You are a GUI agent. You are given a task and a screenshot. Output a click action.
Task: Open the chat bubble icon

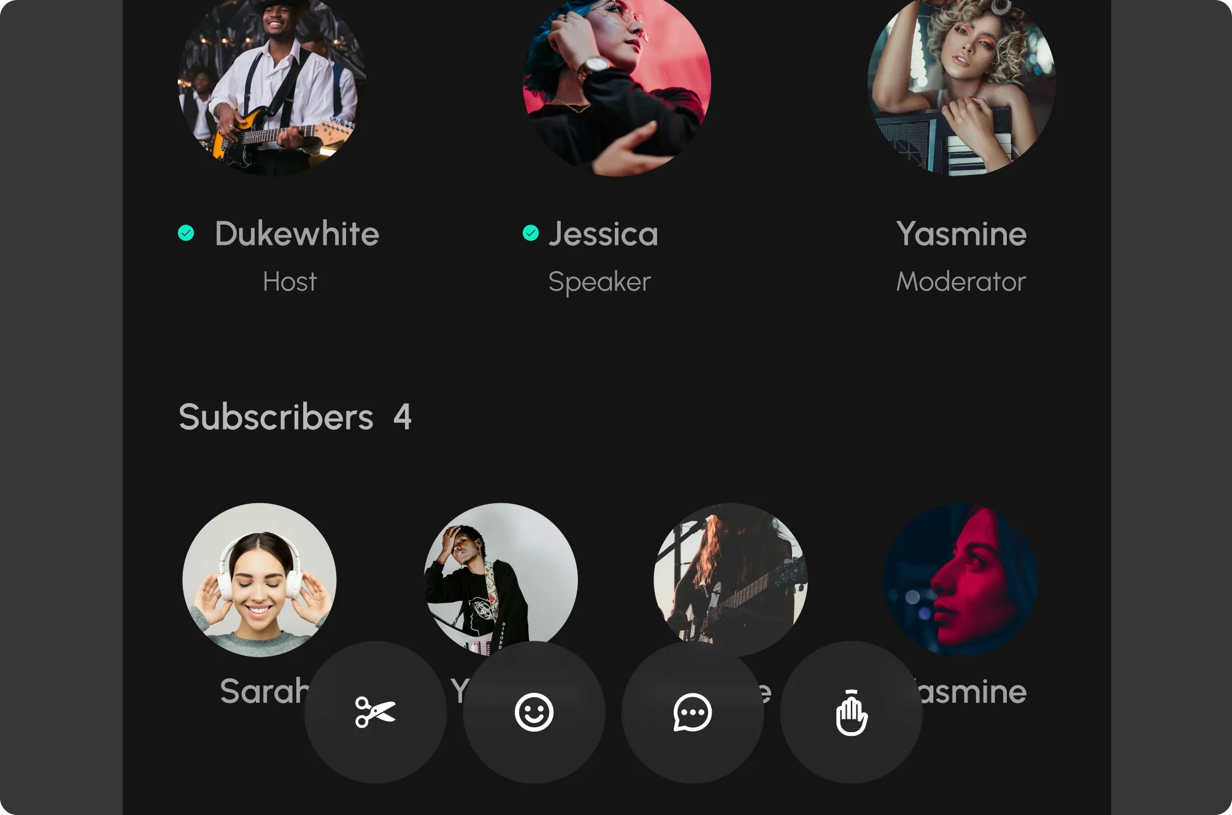click(x=692, y=712)
